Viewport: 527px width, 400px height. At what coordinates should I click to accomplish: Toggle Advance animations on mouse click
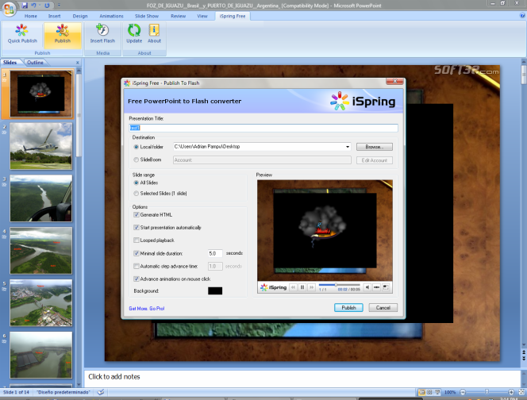tap(137, 279)
